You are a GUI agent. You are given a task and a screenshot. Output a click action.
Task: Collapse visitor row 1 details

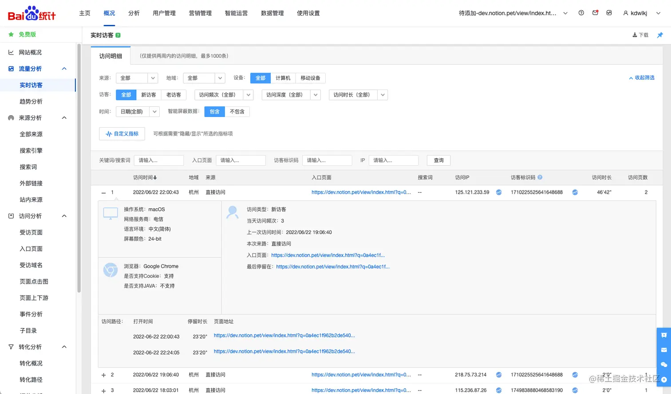103,193
